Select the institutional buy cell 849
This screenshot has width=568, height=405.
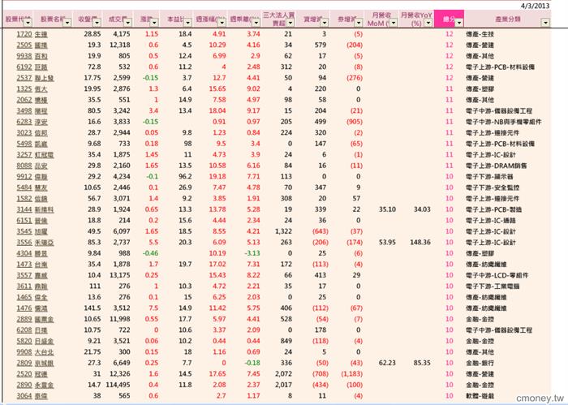coord(286,341)
